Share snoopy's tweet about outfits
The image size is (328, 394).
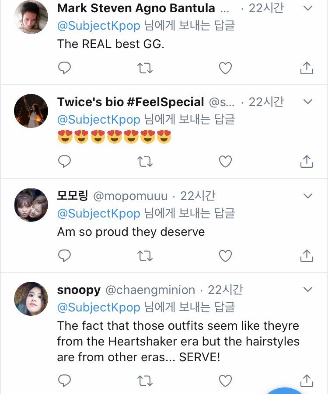click(307, 381)
